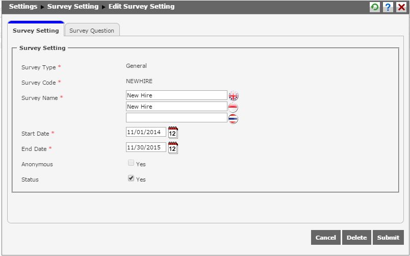Click the End Date label
This screenshot has height=256, width=410.
[34, 149]
